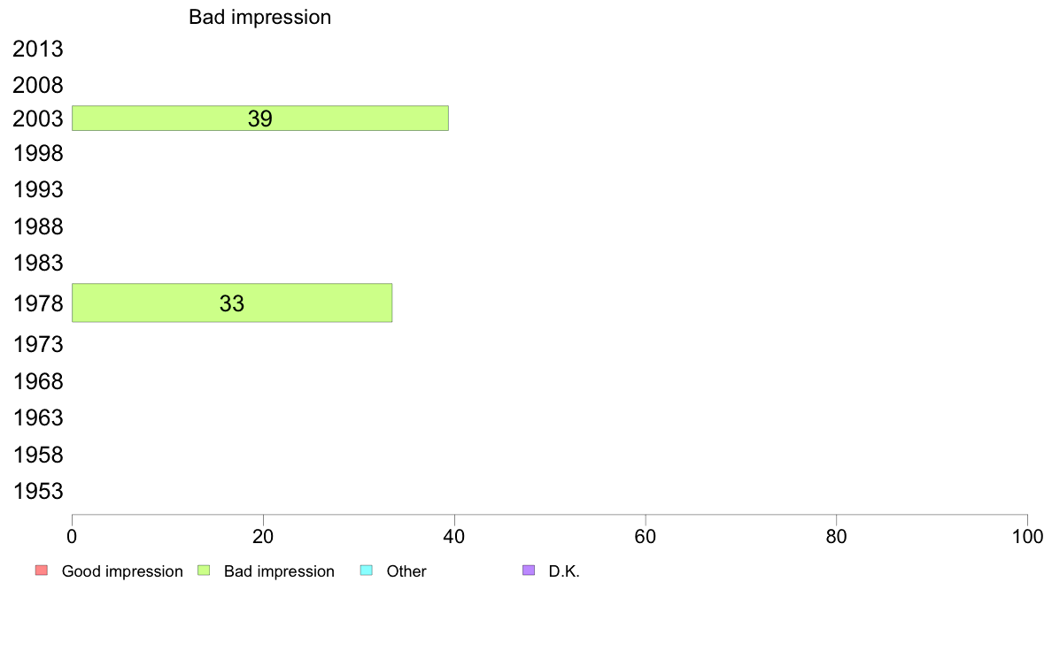Click the 1953 year label

point(37,492)
